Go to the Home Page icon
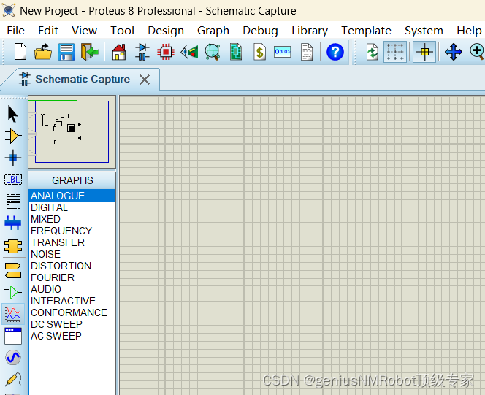485x395 pixels. click(119, 52)
